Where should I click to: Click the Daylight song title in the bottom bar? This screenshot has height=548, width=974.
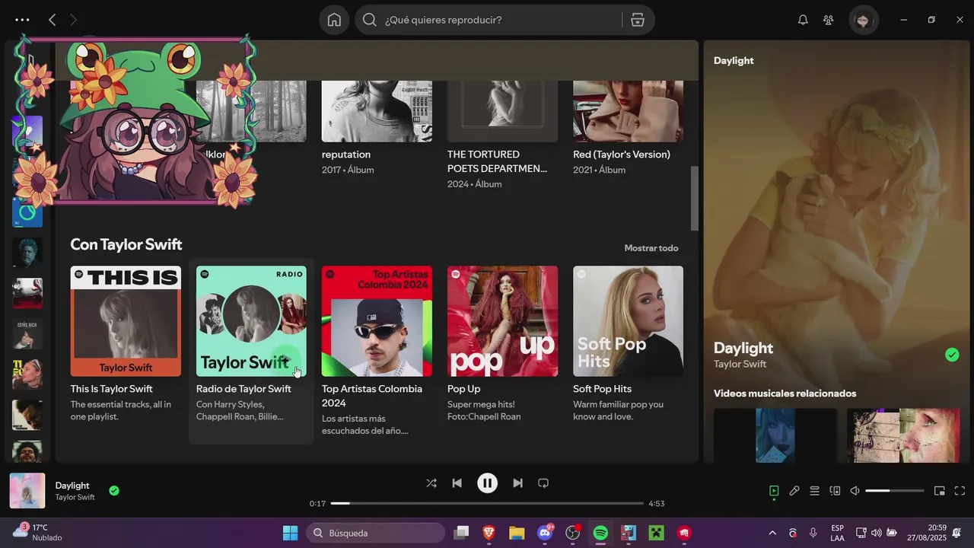tap(72, 486)
